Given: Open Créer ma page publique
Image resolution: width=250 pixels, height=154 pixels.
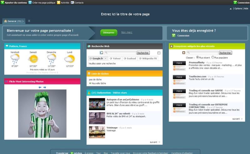Looking at the screenshot, I should [x=42, y=2].
